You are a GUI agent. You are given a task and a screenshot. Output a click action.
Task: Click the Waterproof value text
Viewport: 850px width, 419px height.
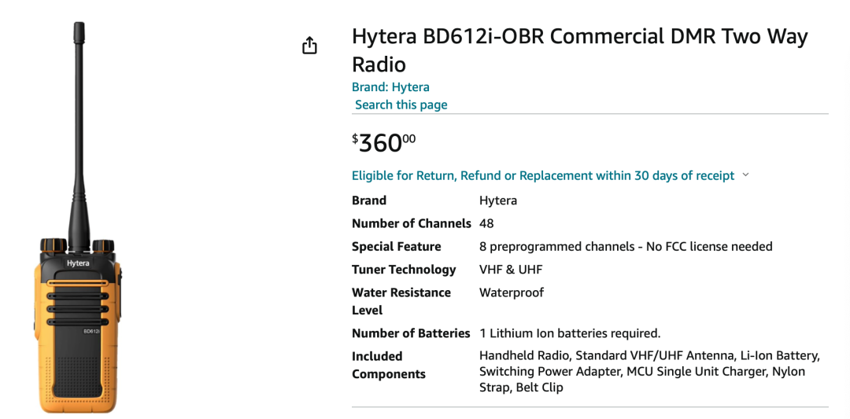tap(512, 292)
